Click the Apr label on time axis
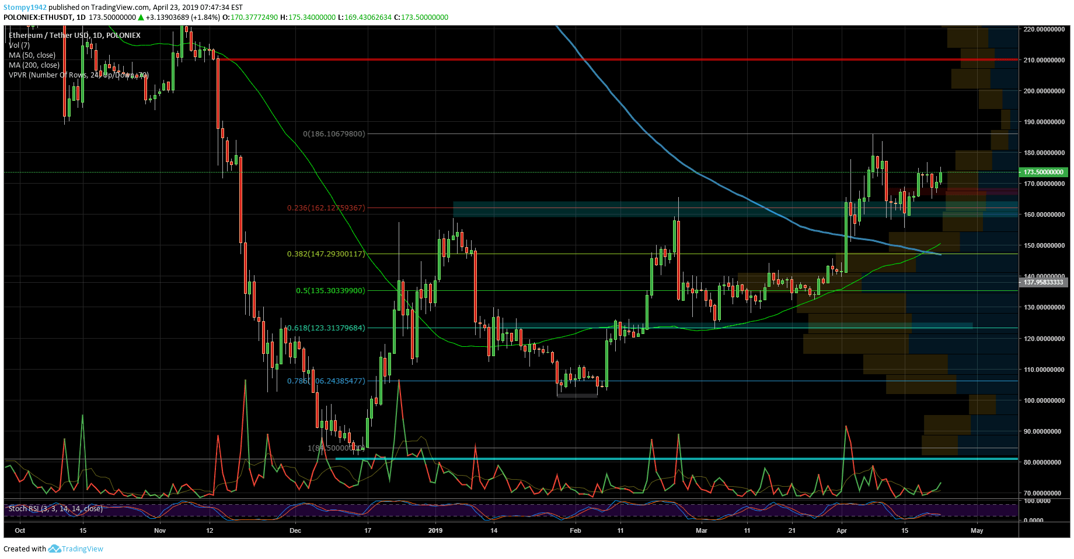The height and width of the screenshot is (559, 1074). pos(842,530)
